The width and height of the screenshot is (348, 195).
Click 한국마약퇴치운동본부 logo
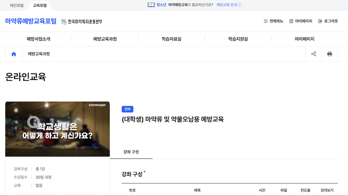click(x=82, y=22)
